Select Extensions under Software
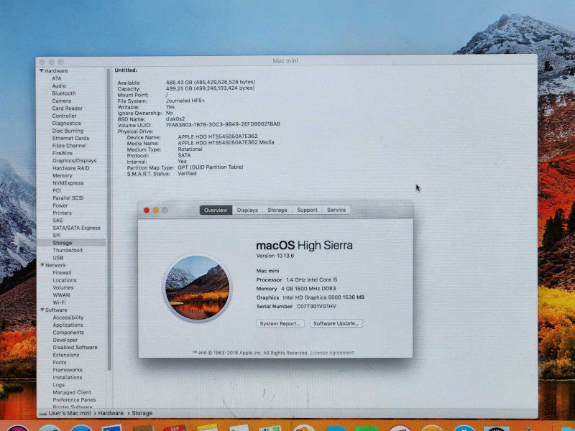The height and width of the screenshot is (431, 575). pos(66,355)
